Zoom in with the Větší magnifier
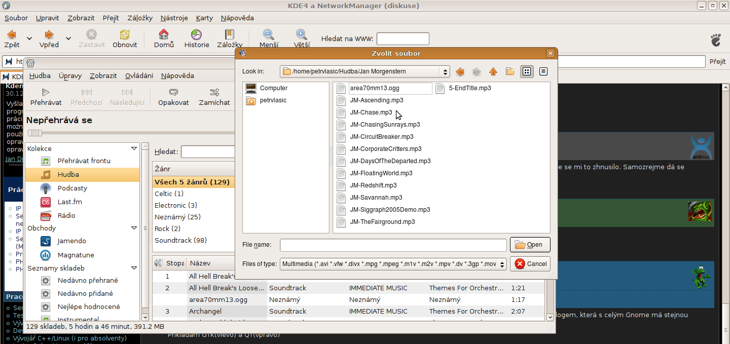Viewport: 730px width, 344px height. point(302,34)
